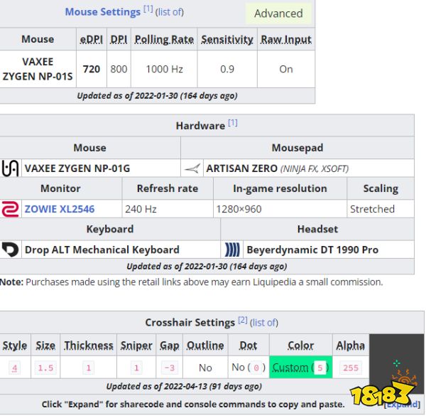Click the Drop keyboard brand icon

(x=11, y=250)
